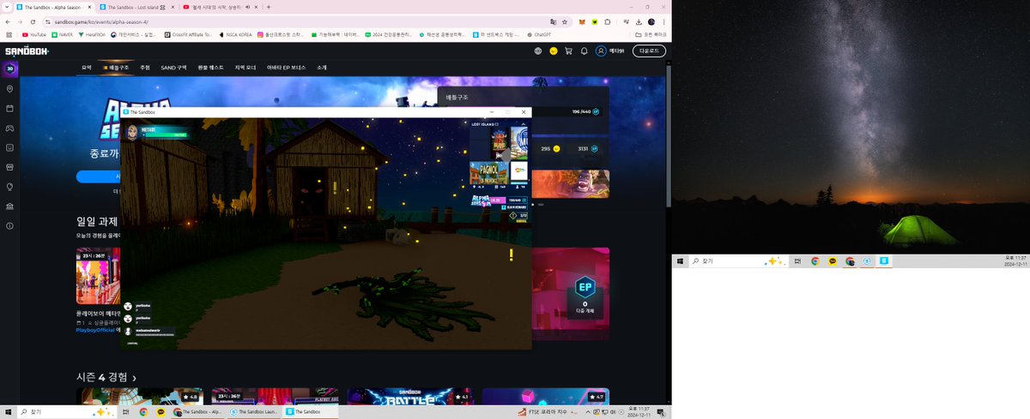Open the NAVER bookmark
Viewport: 1030px width, 419px height.
tap(63, 35)
